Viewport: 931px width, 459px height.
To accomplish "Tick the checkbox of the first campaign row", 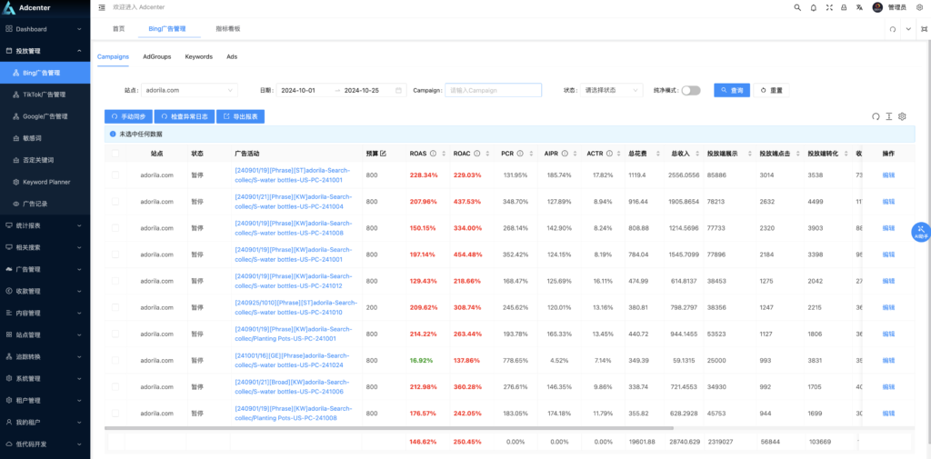I will click(x=115, y=175).
